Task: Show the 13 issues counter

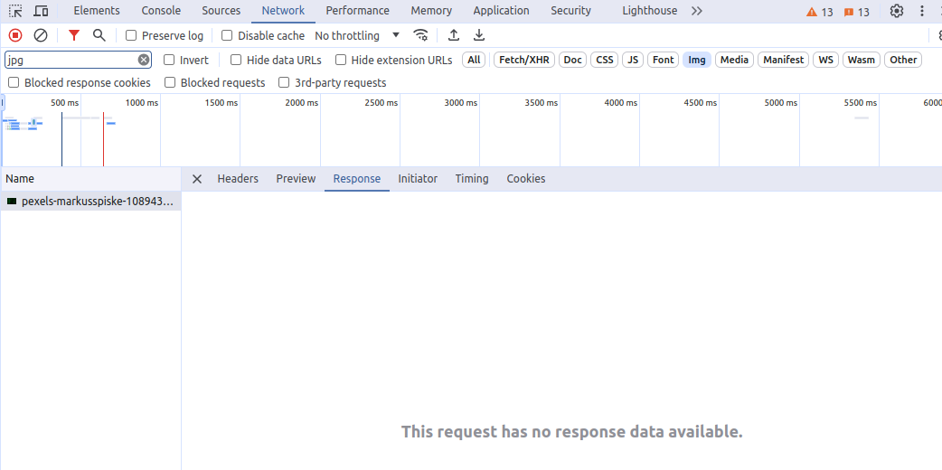Action: click(856, 12)
